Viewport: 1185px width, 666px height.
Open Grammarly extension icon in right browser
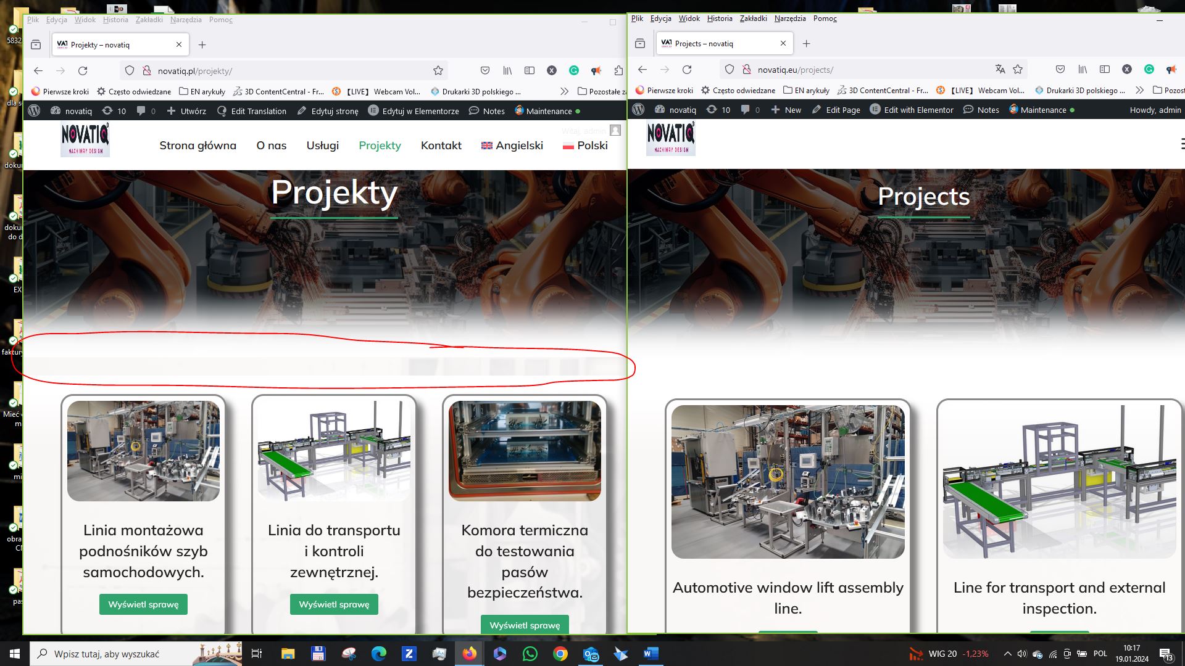(x=1149, y=70)
